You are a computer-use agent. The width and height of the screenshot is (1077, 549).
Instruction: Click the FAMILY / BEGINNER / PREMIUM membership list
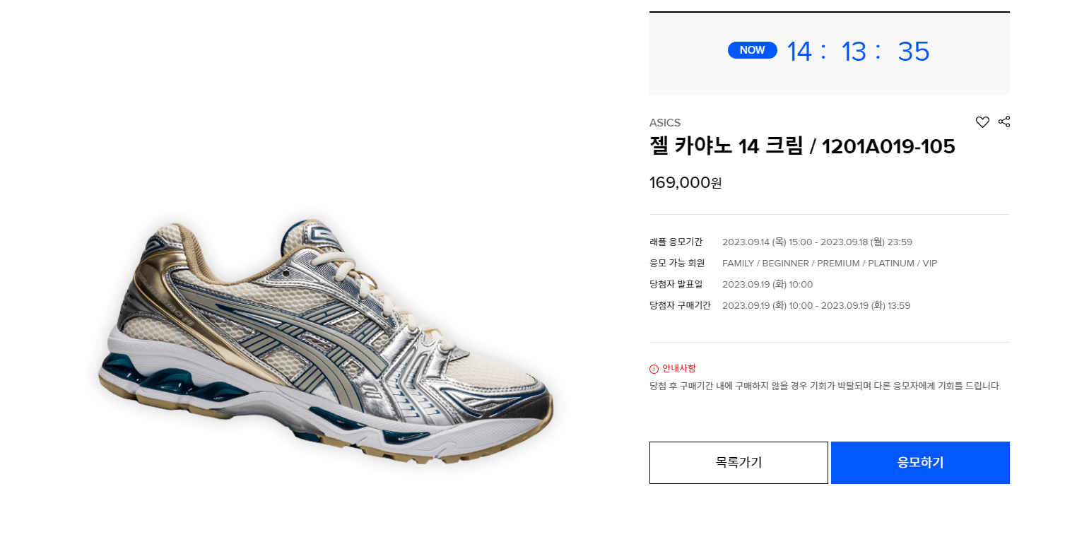point(830,264)
